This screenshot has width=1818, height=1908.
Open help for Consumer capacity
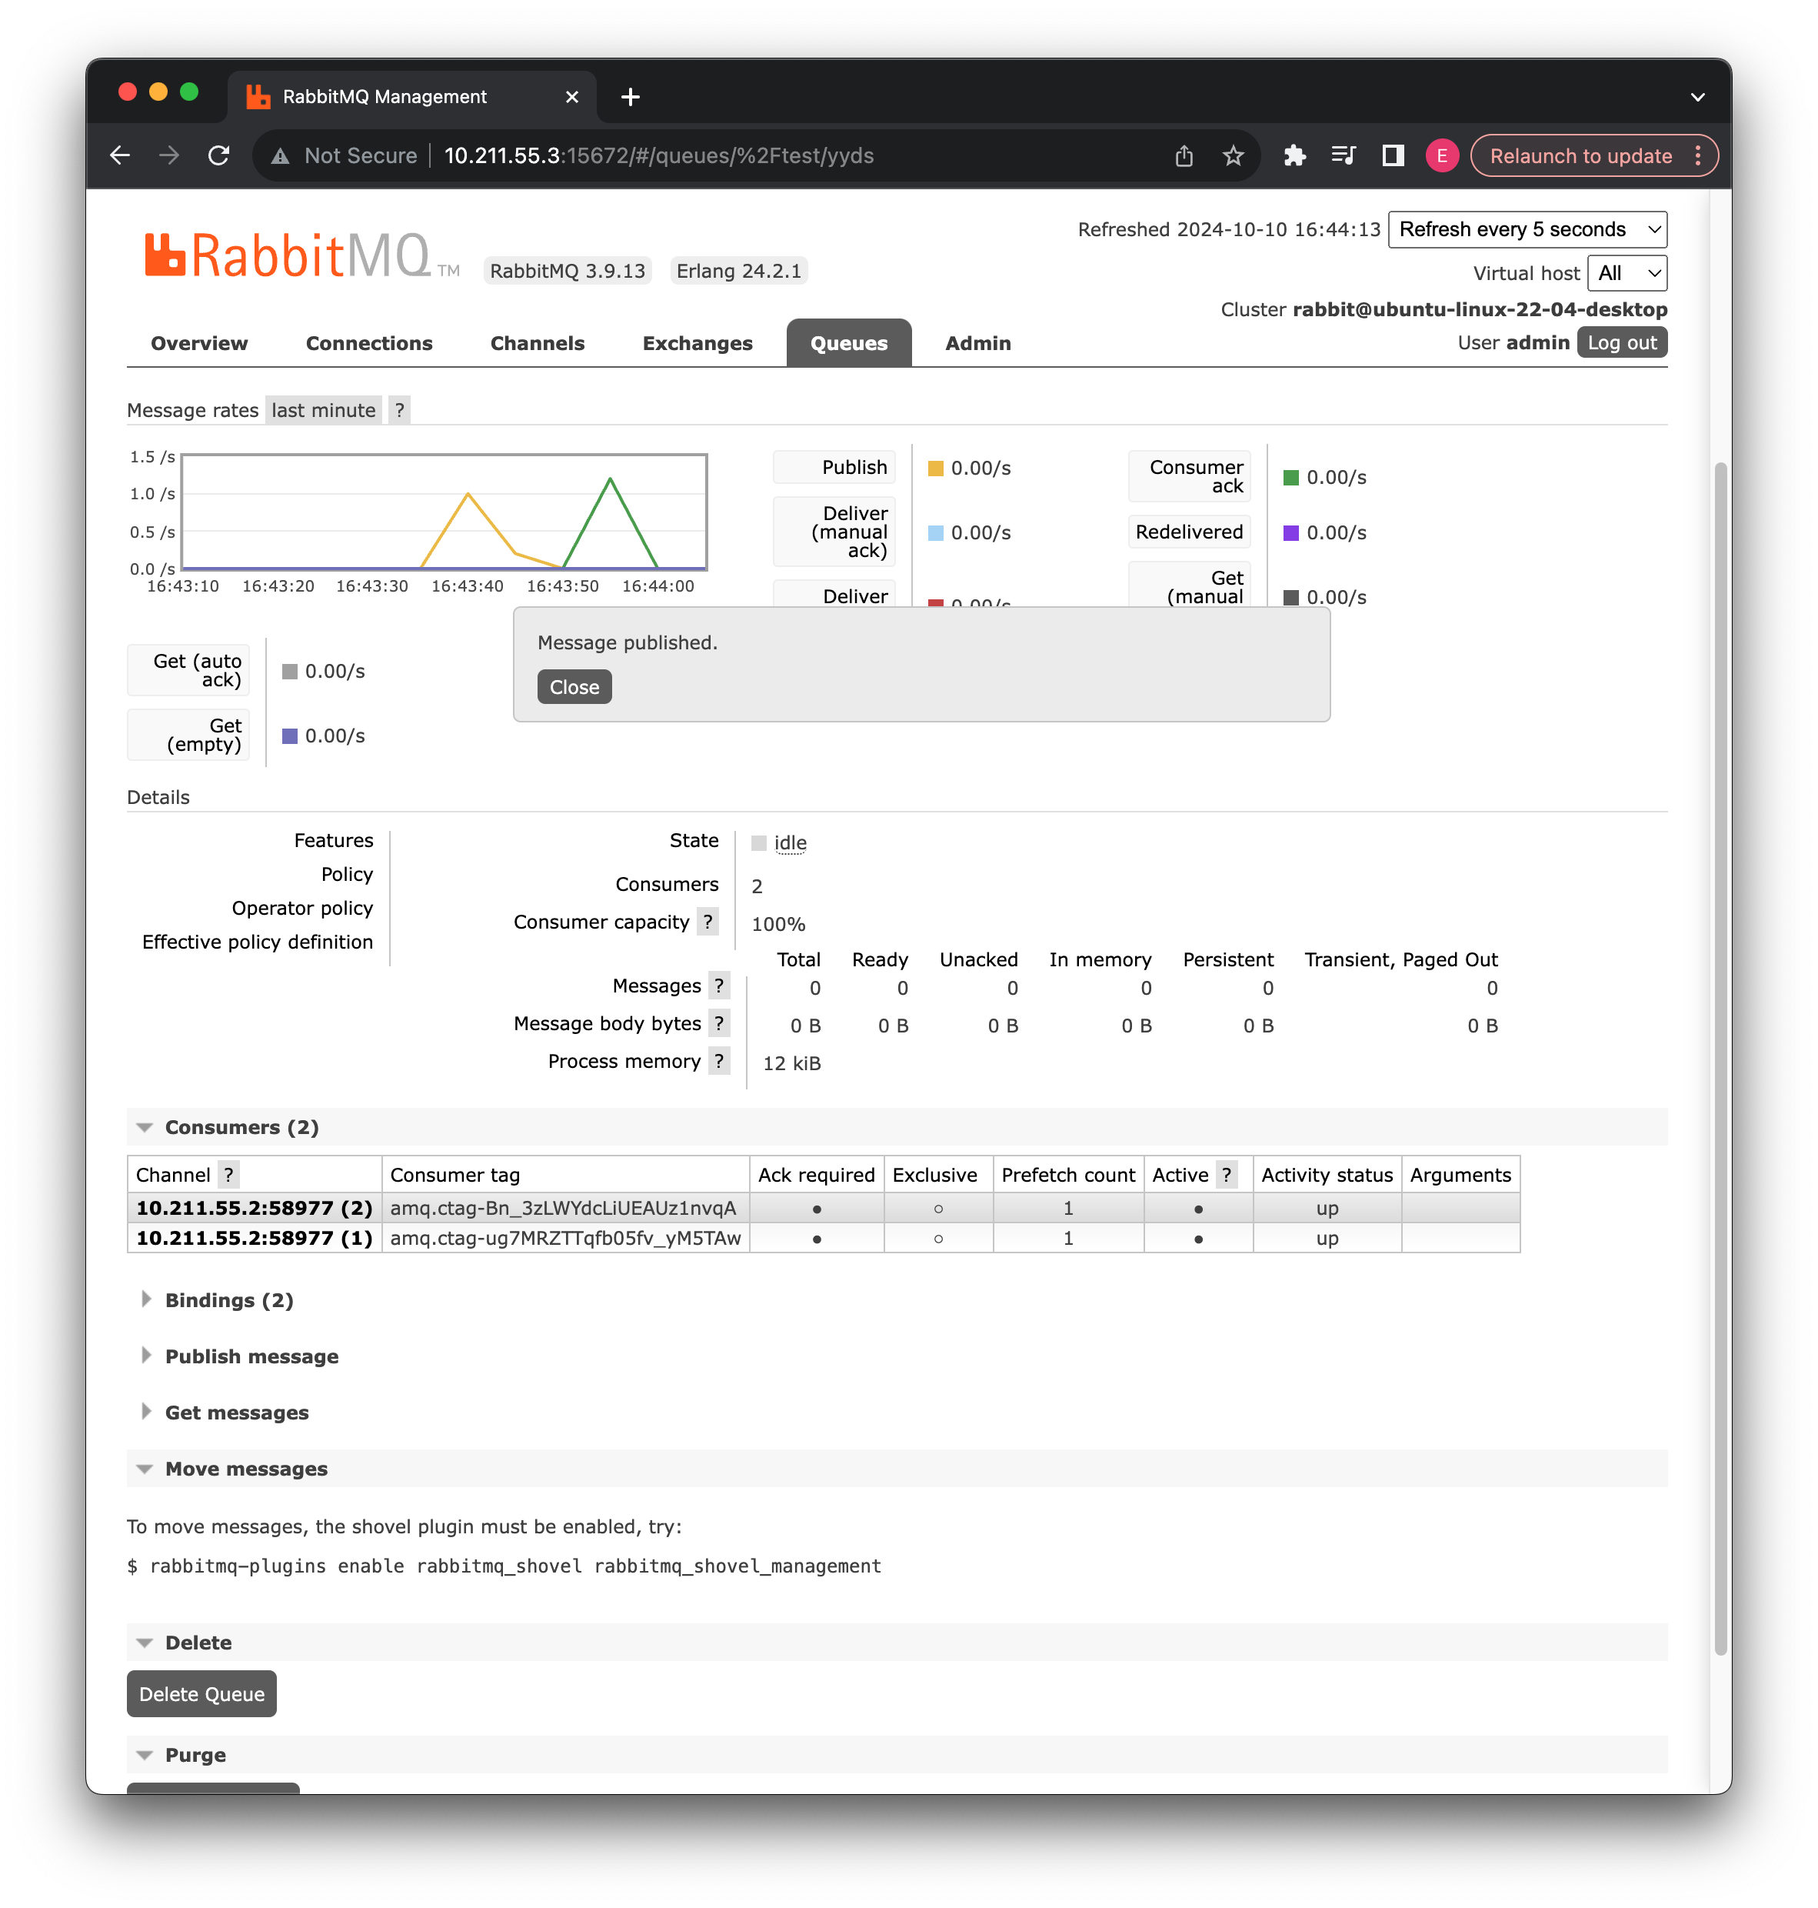tap(708, 921)
